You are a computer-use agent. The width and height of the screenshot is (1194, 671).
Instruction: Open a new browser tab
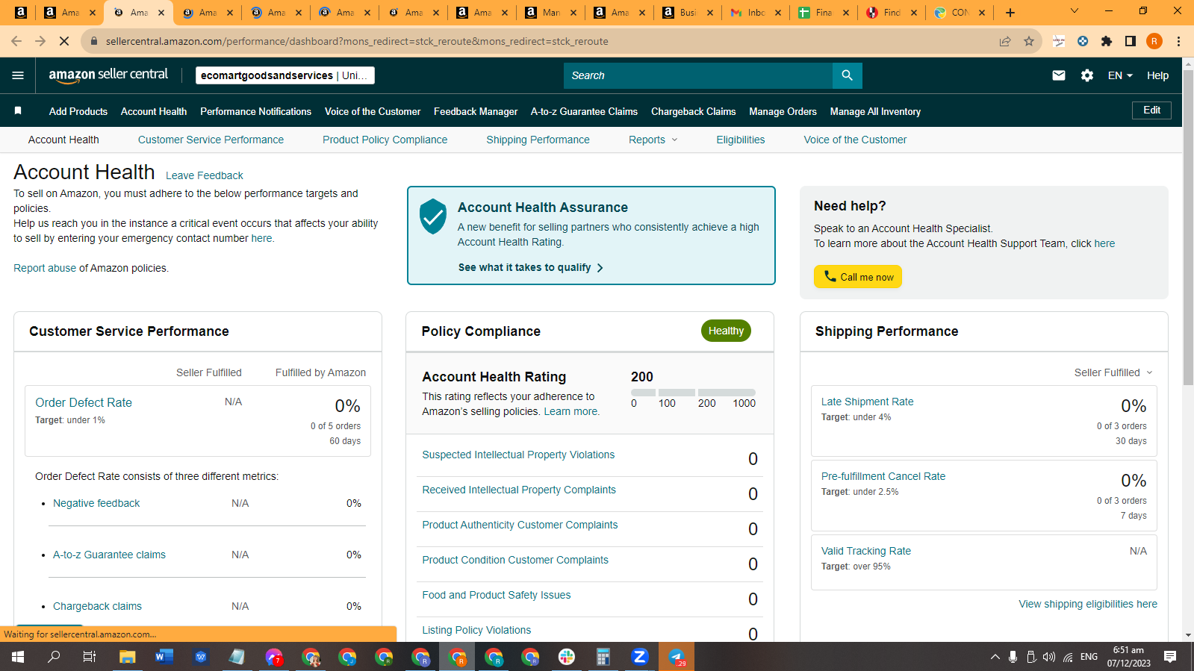click(1010, 13)
